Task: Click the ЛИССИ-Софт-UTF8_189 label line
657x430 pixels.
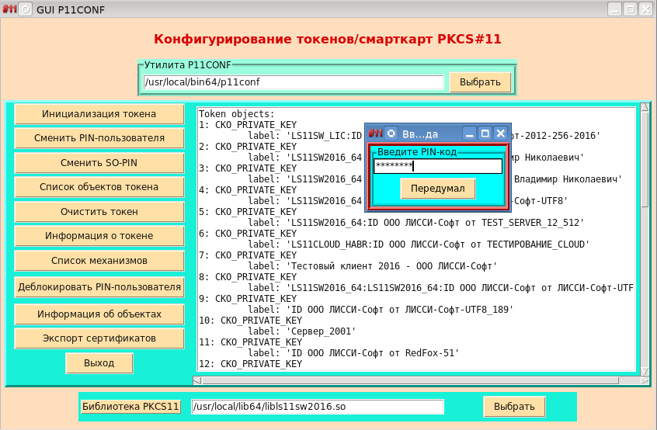Action: [x=381, y=310]
